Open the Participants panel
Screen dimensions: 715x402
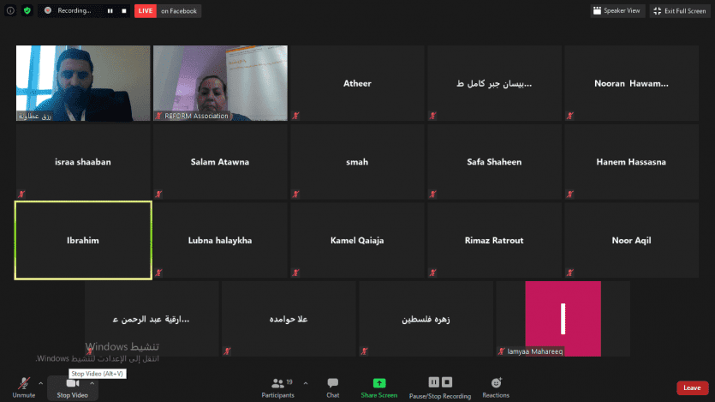point(277,387)
